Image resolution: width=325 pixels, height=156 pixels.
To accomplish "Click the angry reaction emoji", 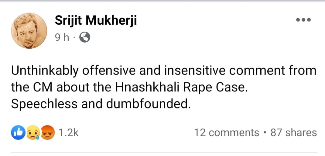I will tap(49, 133).
